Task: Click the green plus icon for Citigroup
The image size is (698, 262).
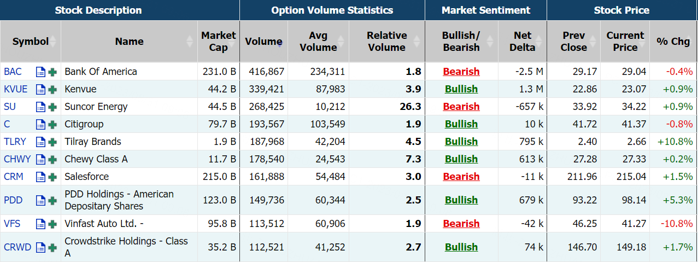Action: pos(52,124)
